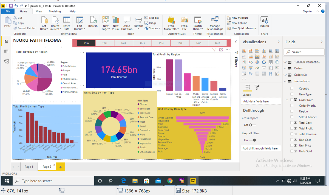Open the File menu

(8, 11)
